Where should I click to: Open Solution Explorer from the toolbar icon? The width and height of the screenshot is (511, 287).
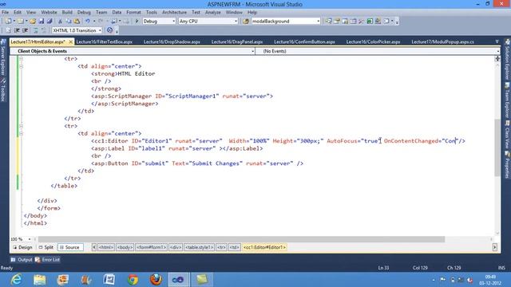[328, 22]
